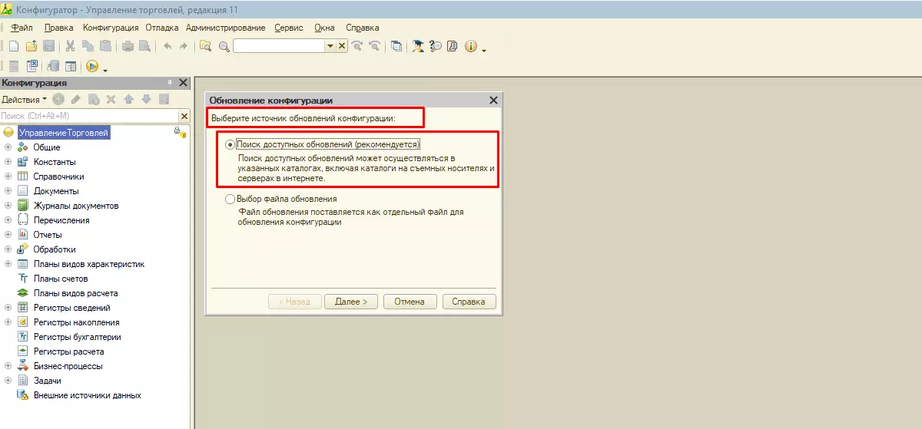Viewport: 922px width, 429px height.
Task: Open the Отладка menu
Action: point(162,28)
